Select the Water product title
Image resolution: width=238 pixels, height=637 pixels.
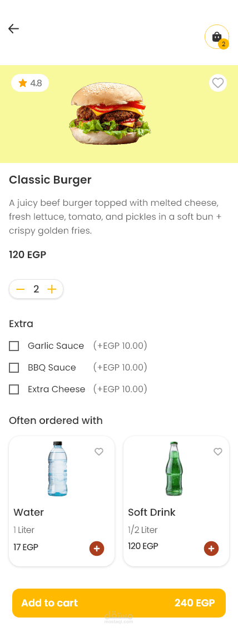coord(28,512)
